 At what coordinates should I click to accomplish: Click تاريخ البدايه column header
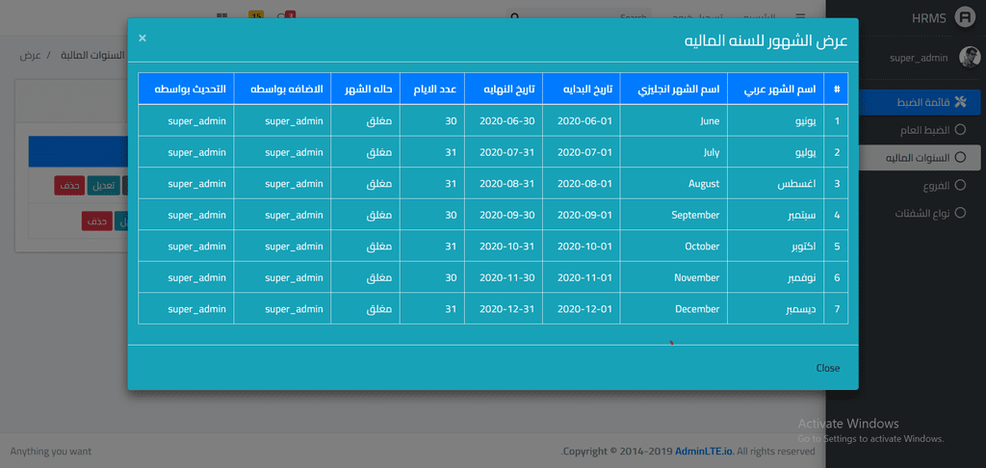[x=581, y=89]
